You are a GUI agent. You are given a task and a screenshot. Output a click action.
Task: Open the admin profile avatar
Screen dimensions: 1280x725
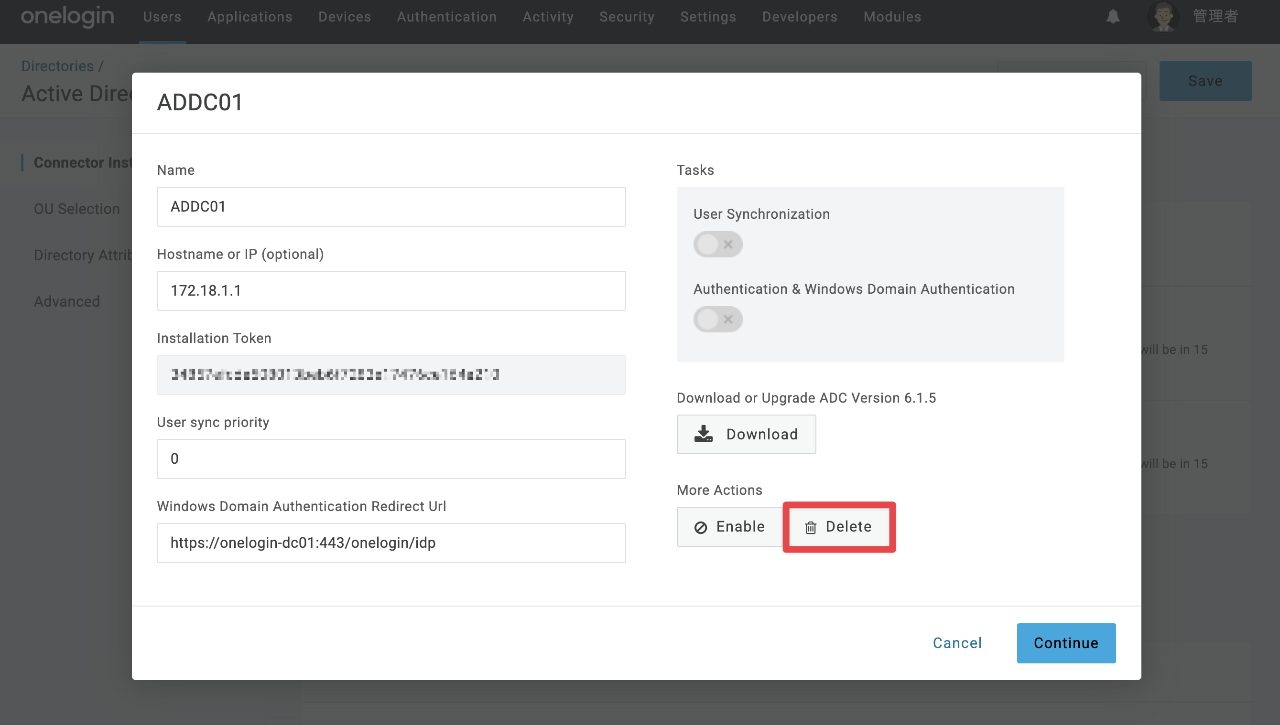(1163, 16)
